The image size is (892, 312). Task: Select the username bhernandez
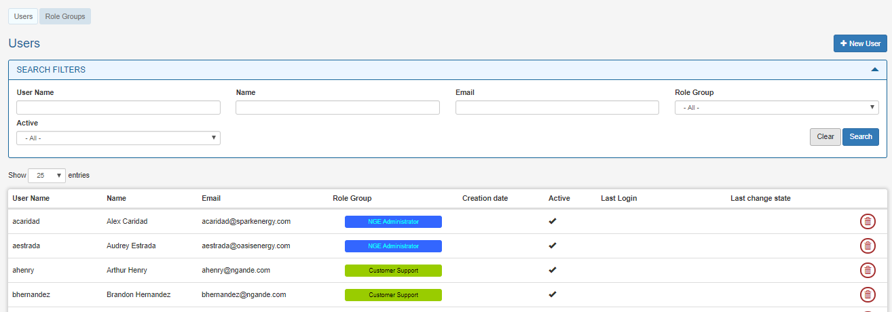click(31, 294)
